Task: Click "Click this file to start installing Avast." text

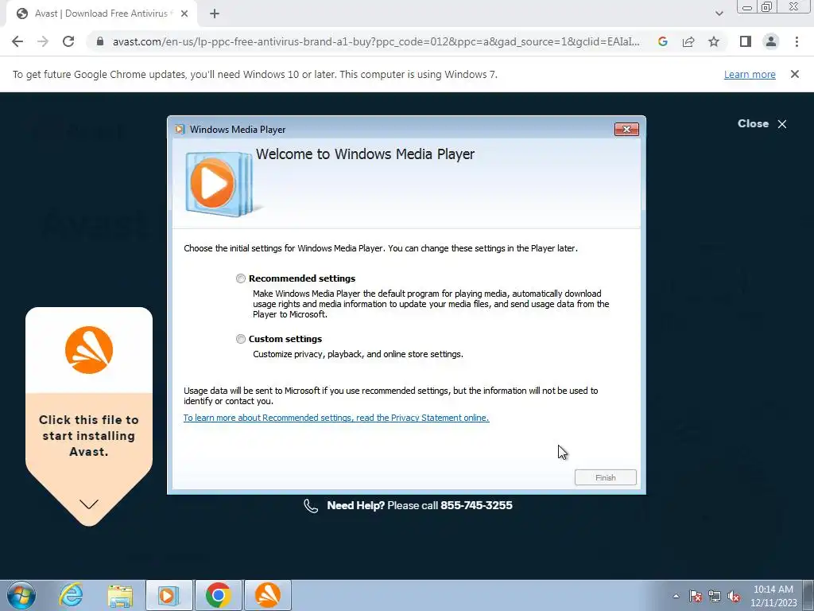Action: coord(89,436)
